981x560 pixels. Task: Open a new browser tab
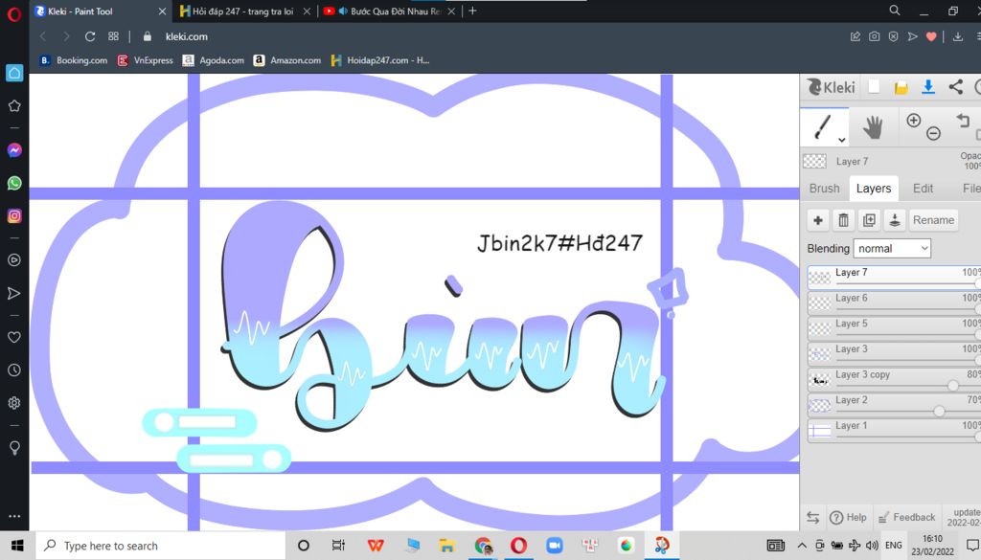click(x=472, y=11)
